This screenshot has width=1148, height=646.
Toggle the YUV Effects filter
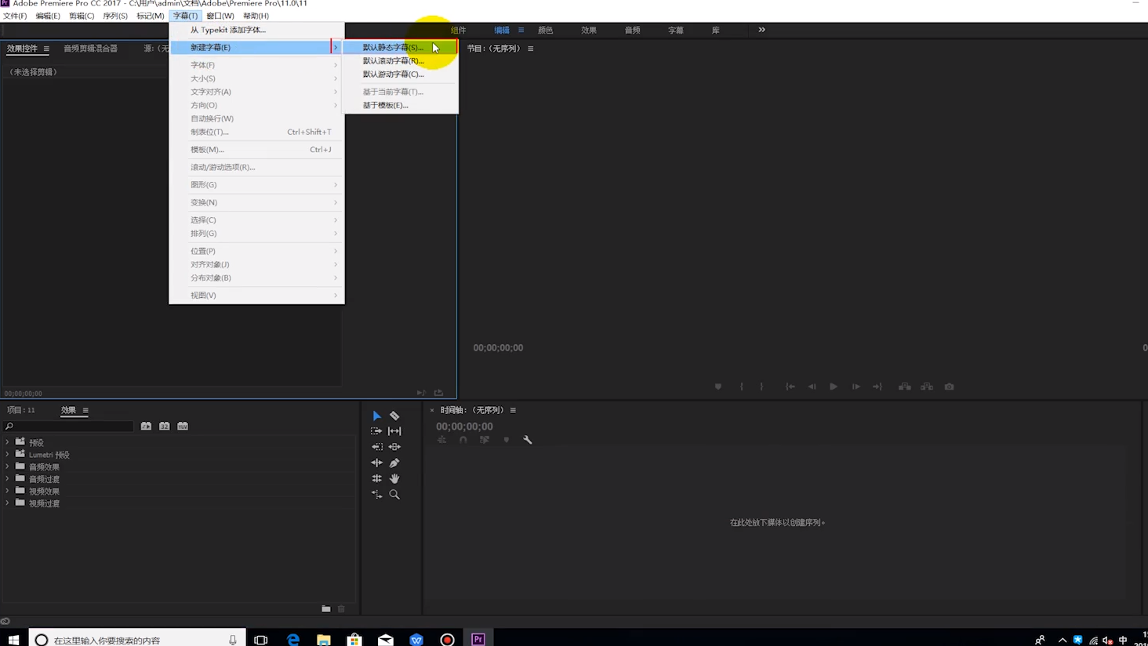point(183,426)
